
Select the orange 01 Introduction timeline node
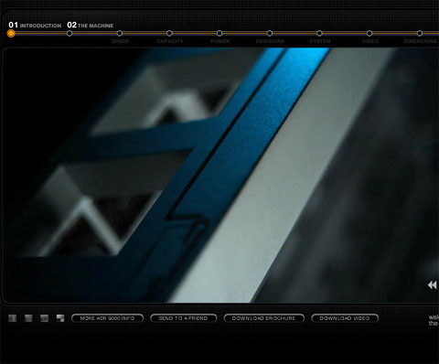click(11, 33)
